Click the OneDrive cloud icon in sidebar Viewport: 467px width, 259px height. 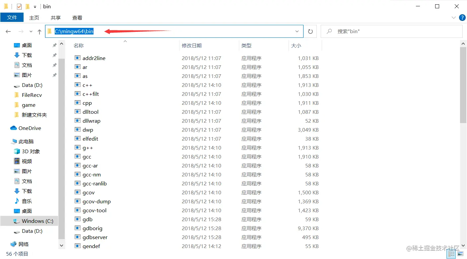14,128
